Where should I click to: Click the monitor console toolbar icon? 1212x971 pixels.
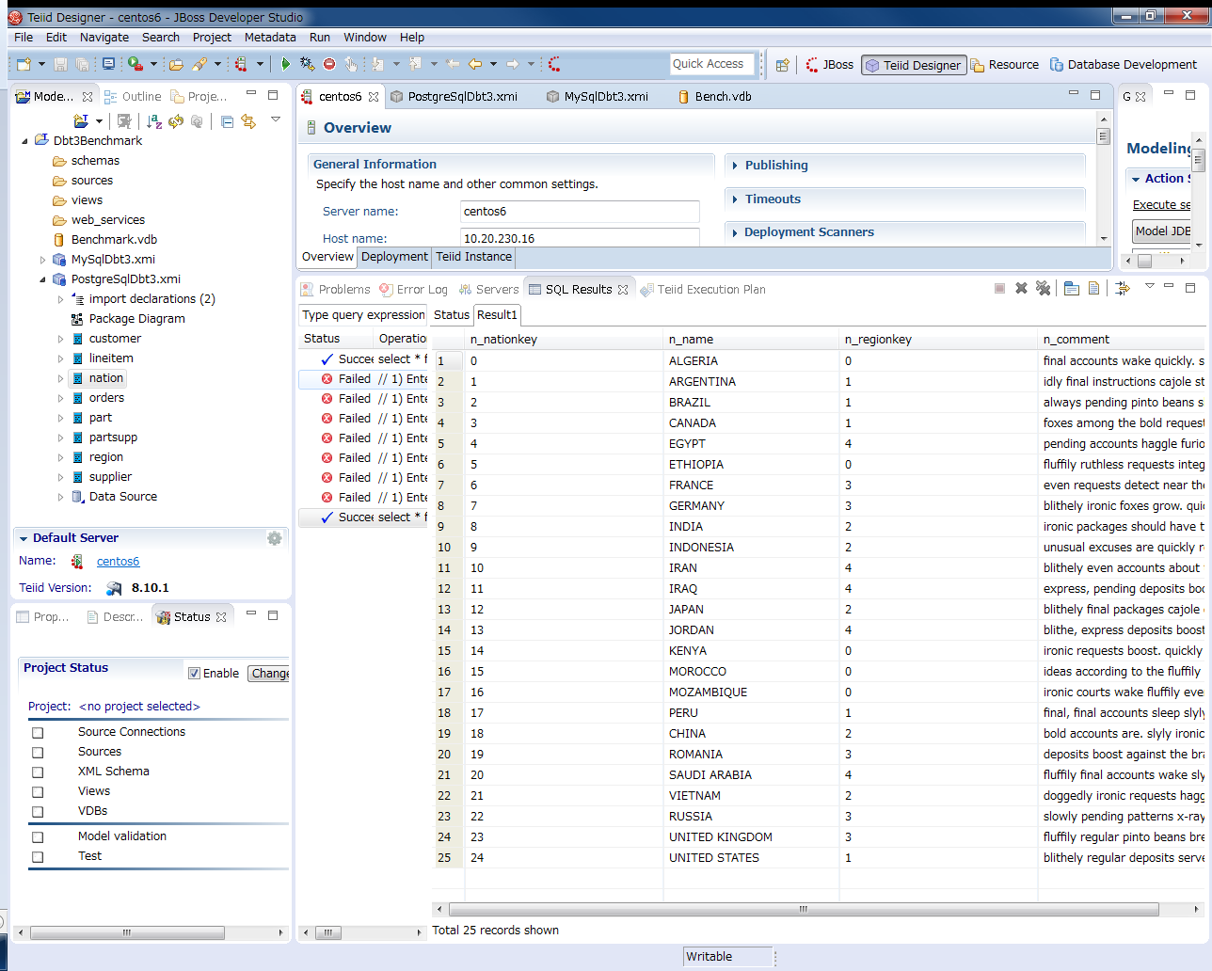[108, 64]
